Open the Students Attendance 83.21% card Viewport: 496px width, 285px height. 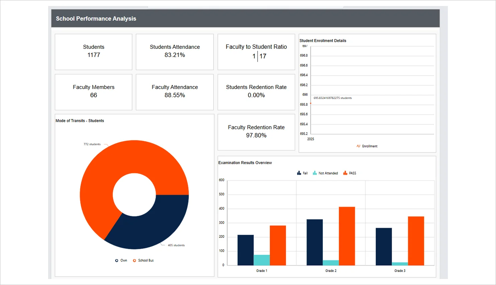coord(175,52)
